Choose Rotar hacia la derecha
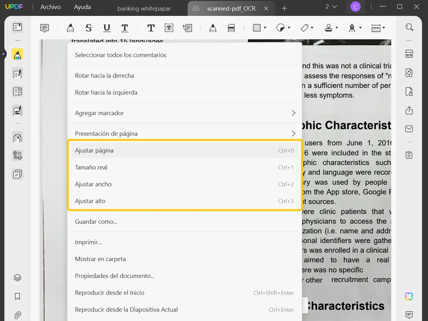 click(185, 75)
